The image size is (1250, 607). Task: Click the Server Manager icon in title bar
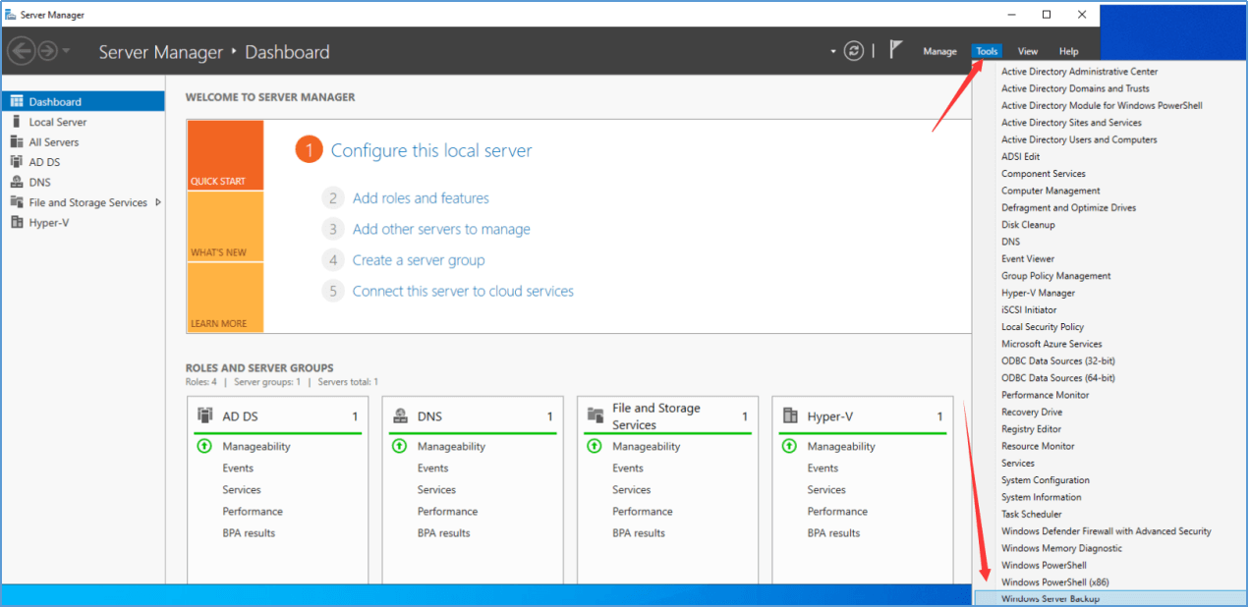pos(12,15)
